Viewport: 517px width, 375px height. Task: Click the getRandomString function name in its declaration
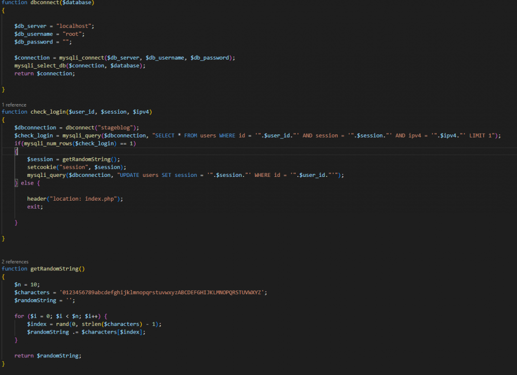click(x=55, y=269)
